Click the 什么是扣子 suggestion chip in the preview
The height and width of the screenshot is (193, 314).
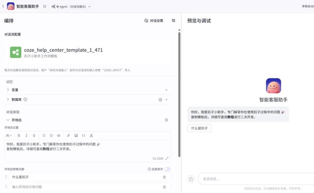[x=199, y=128]
